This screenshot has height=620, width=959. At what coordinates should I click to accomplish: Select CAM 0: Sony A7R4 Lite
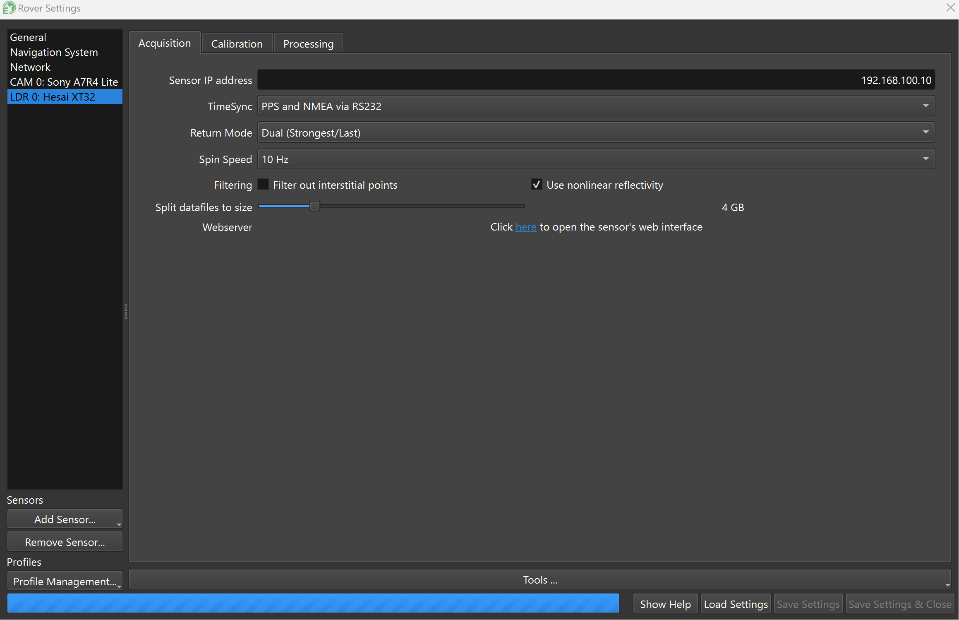64,82
